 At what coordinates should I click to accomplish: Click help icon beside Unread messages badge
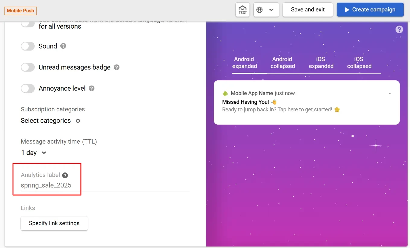(x=116, y=67)
